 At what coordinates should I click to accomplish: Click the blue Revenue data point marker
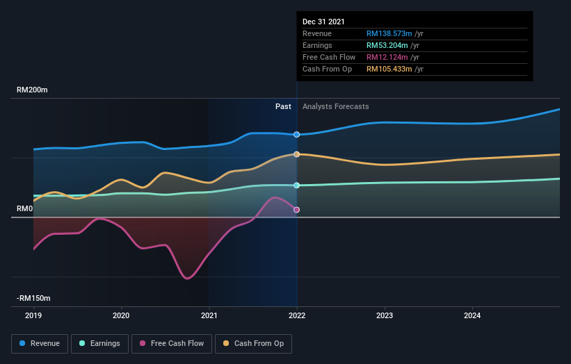pyautogui.click(x=297, y=134)
